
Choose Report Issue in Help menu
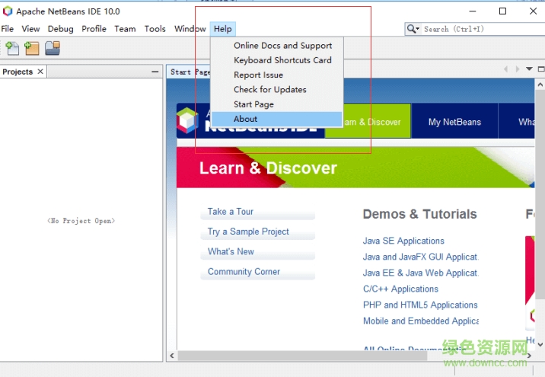[276, 75]
